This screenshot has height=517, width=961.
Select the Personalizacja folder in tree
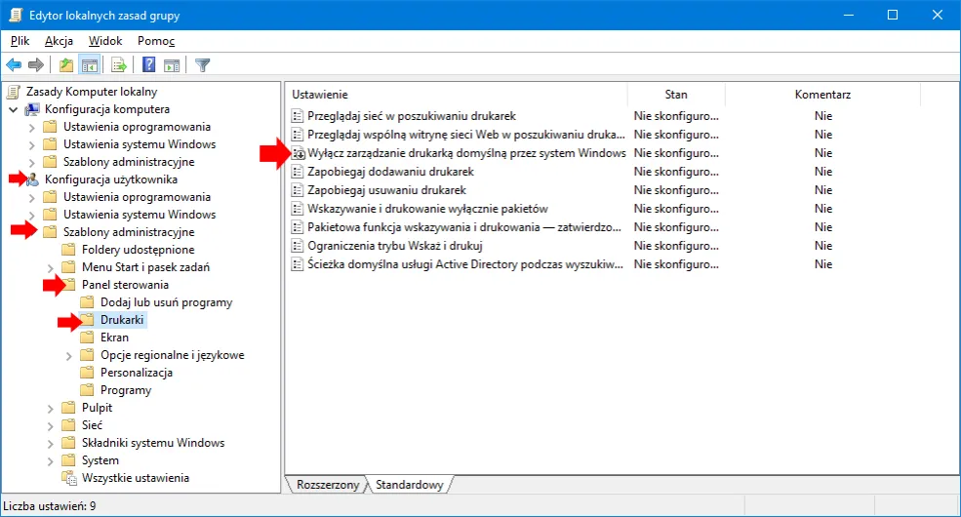pos(137,373)
